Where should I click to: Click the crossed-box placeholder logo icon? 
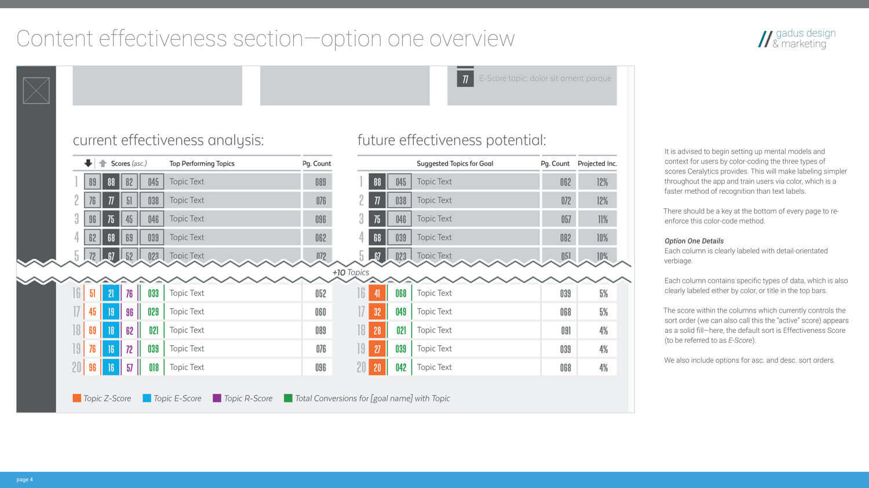click(35, 90)
